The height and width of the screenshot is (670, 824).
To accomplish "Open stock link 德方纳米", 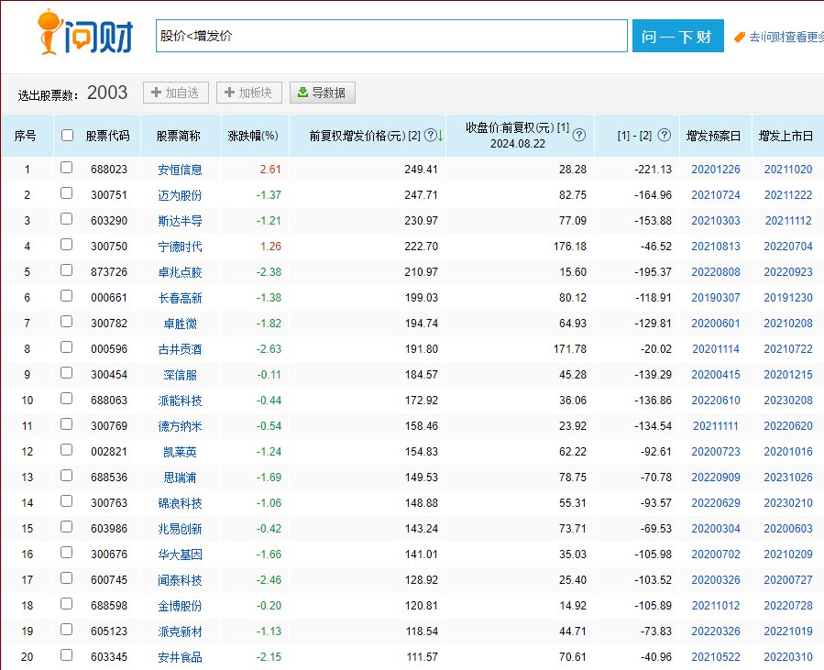I will 180,426.
